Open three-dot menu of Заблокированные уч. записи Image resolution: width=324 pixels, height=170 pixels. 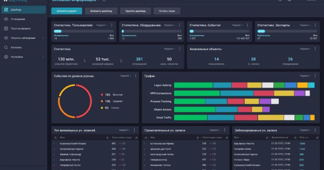(x=315, y=130)
